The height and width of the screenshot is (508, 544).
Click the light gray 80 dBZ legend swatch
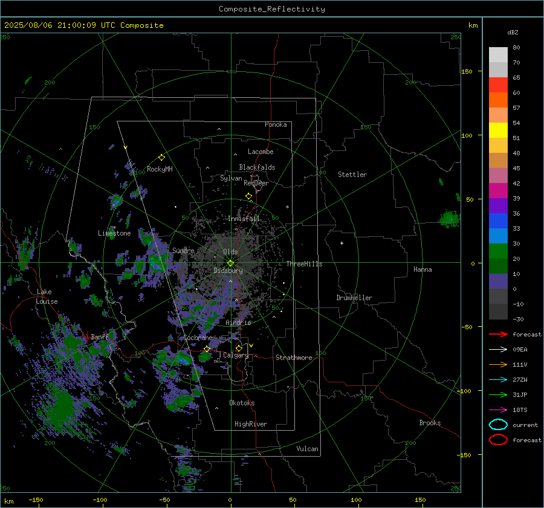(x=498, y=54)
